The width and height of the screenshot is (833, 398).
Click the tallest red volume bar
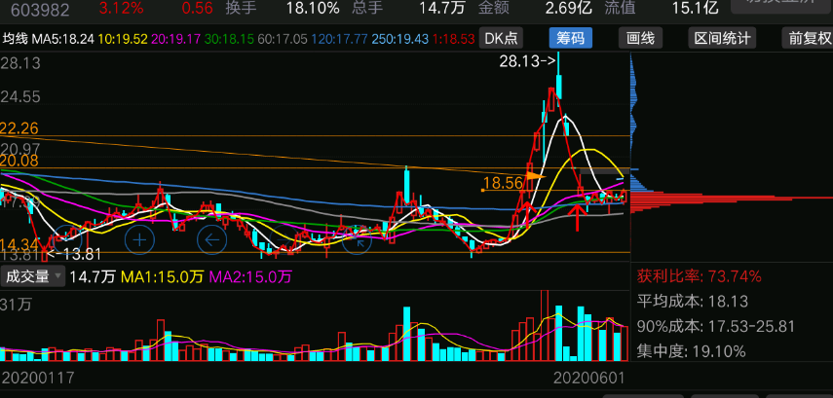point(544,325)
